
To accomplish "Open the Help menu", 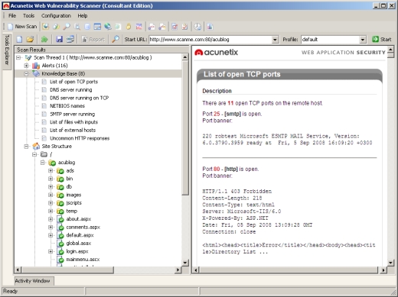I will point(83,15).
